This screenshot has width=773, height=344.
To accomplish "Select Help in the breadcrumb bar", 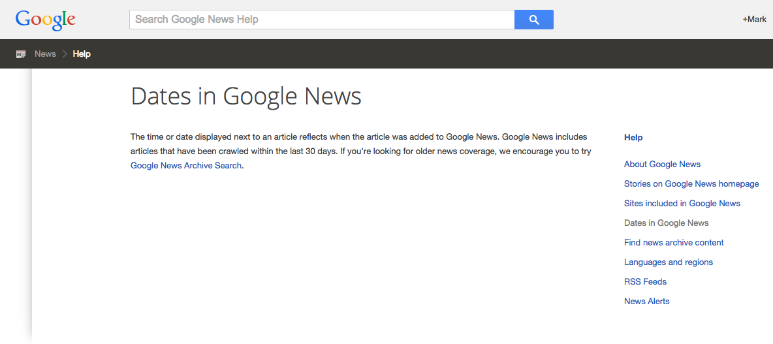I will [82, 54].
